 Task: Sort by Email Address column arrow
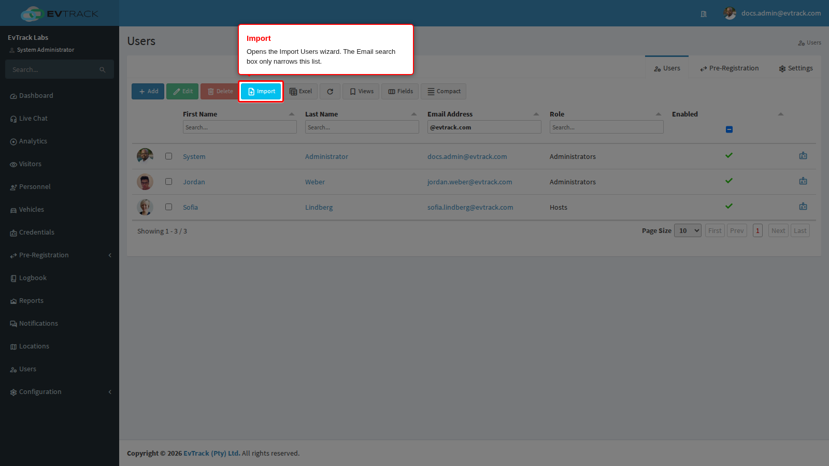coord(536,114)
